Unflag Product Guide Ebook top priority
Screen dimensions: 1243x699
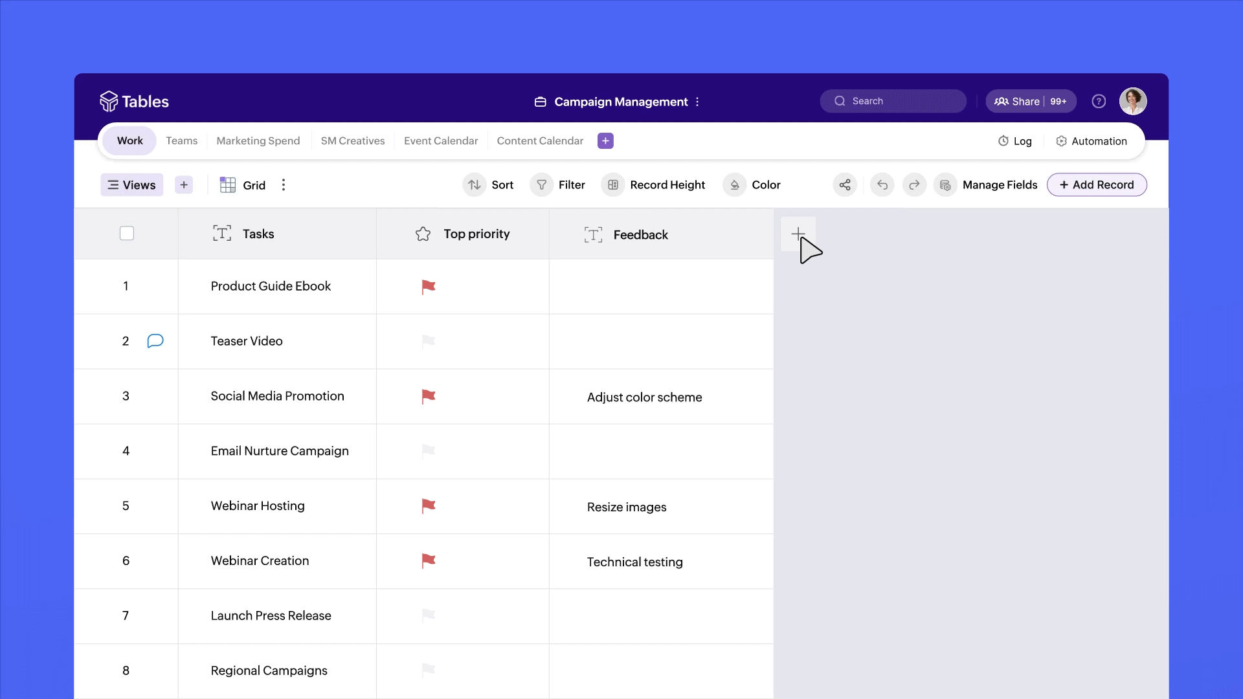point(429,286)
